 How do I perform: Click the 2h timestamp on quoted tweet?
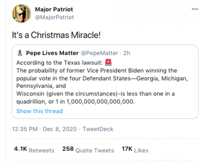tap(126, 53)
